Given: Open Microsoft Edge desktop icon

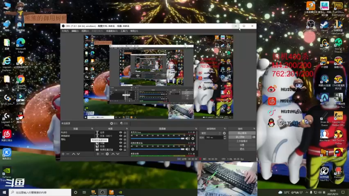Looking at the screenshot, I should click(x=21, y=45).
